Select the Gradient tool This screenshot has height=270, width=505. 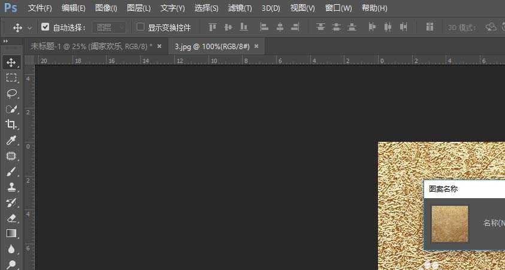pyautogui.click(x=11, y=233)
